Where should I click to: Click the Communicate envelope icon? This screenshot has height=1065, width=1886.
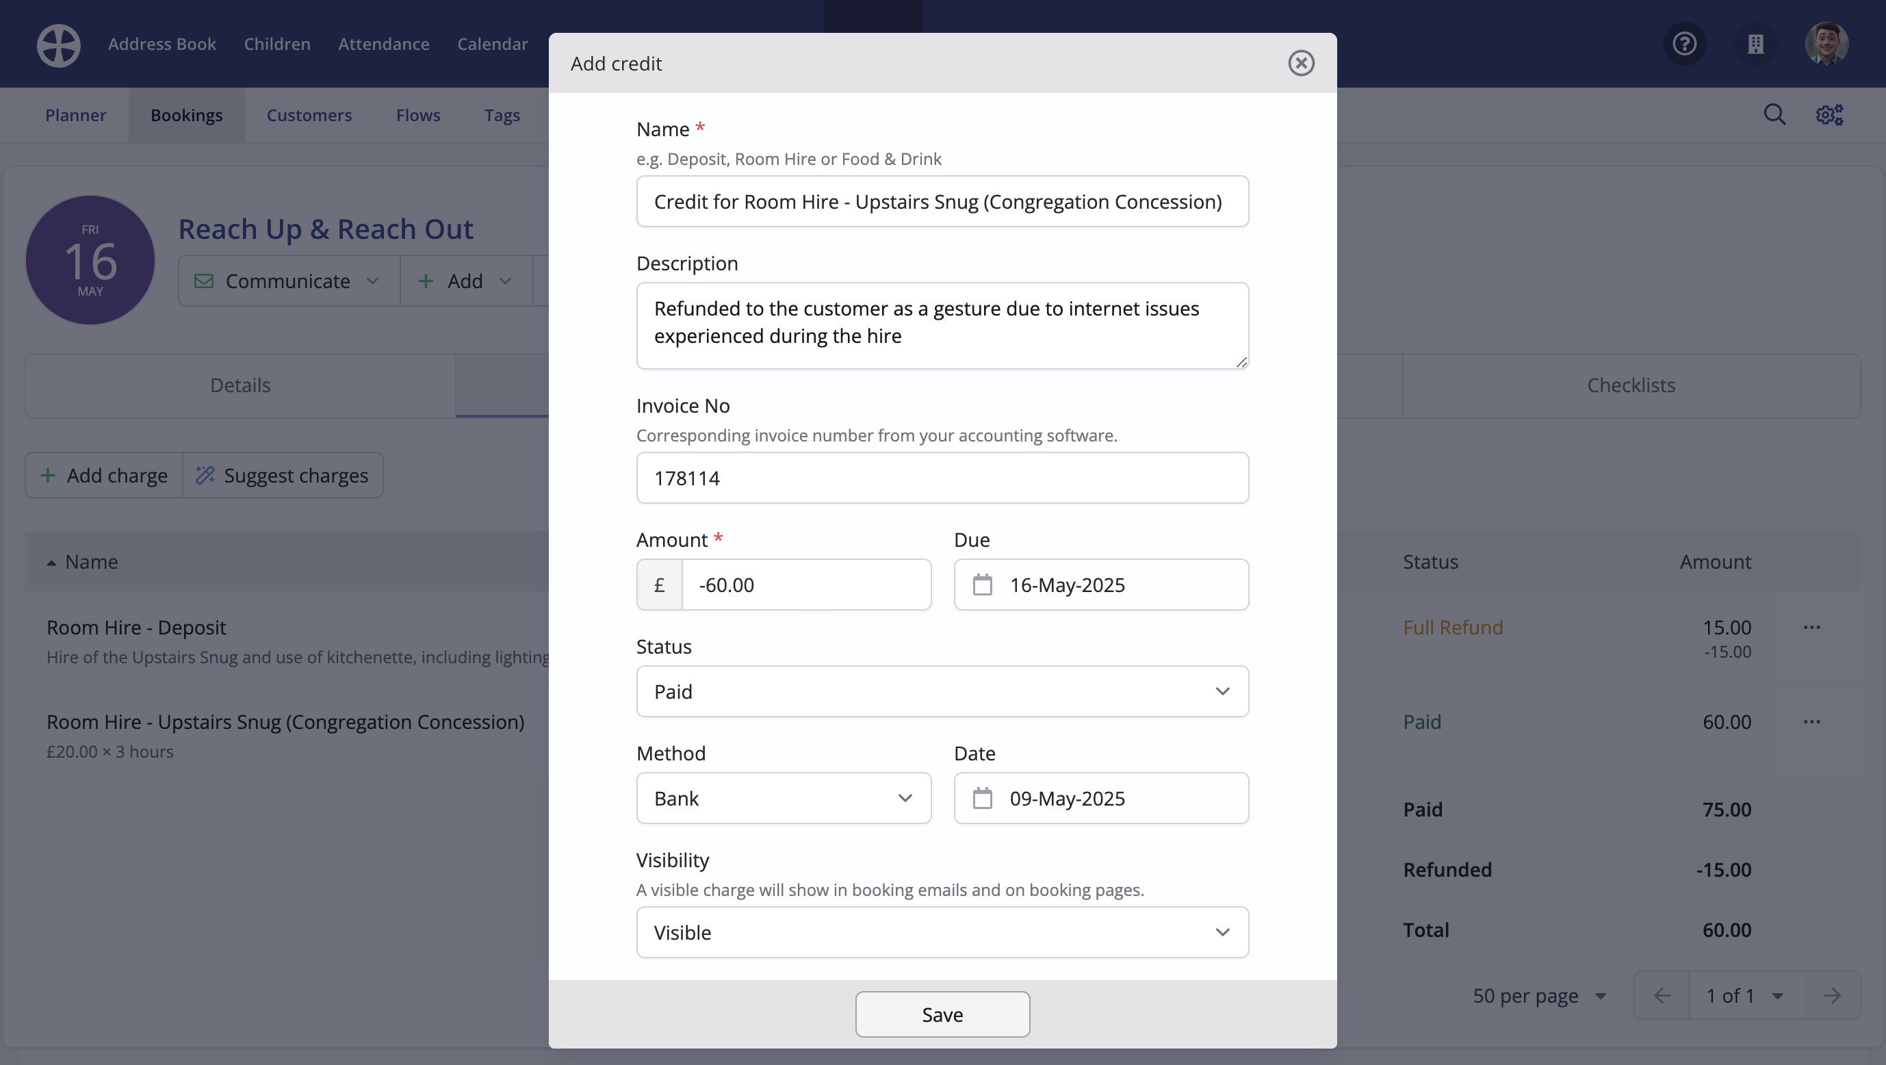pos(203,281)
